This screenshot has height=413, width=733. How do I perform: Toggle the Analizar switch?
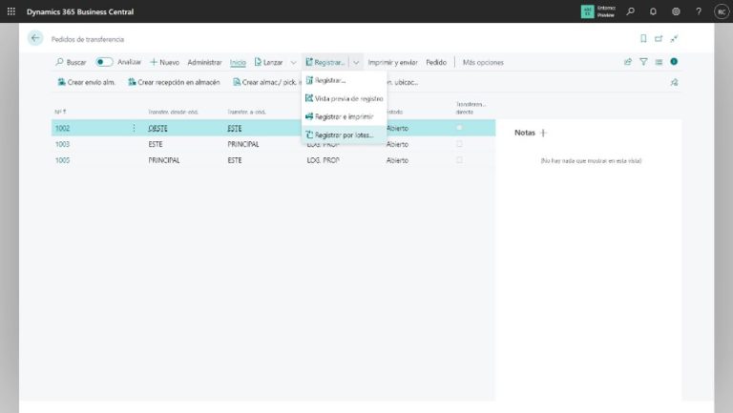pyautogui.click(x=104, y=62)
